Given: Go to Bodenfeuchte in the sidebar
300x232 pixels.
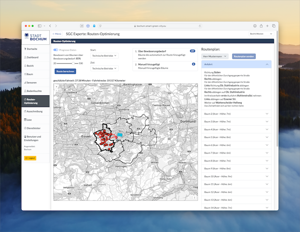Looking at the screenshot, I should click(x=33, y=91).
